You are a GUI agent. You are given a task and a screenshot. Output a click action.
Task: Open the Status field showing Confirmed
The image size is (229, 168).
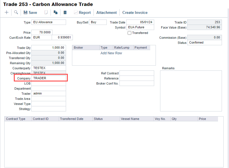[x=204, y=42]
